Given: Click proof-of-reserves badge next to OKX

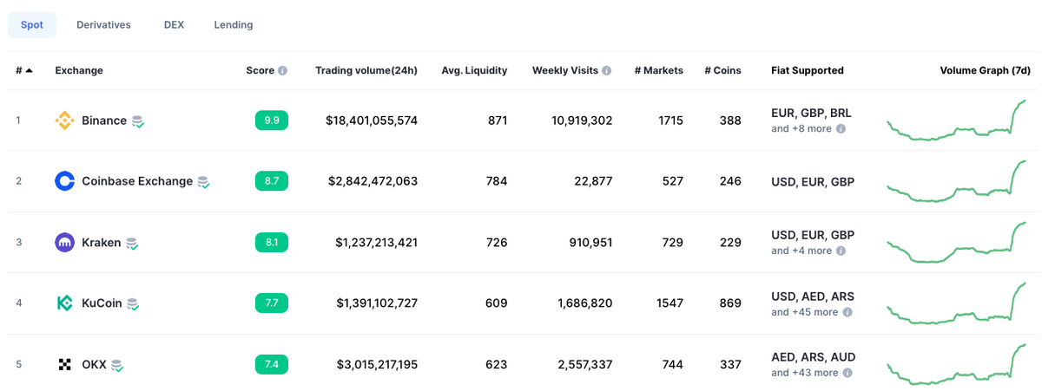Looking at the screenshot, I should click(x=117, y=367).
